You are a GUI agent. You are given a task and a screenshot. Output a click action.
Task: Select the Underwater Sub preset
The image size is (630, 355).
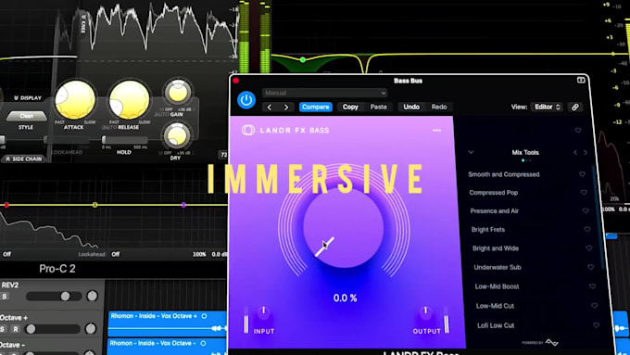click(x=498, y=267)
